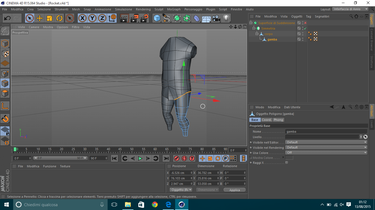Toggle the X-axis lock
Viewport: 375px width, 210px height.
pyautogui.click(x=82, y=18)
